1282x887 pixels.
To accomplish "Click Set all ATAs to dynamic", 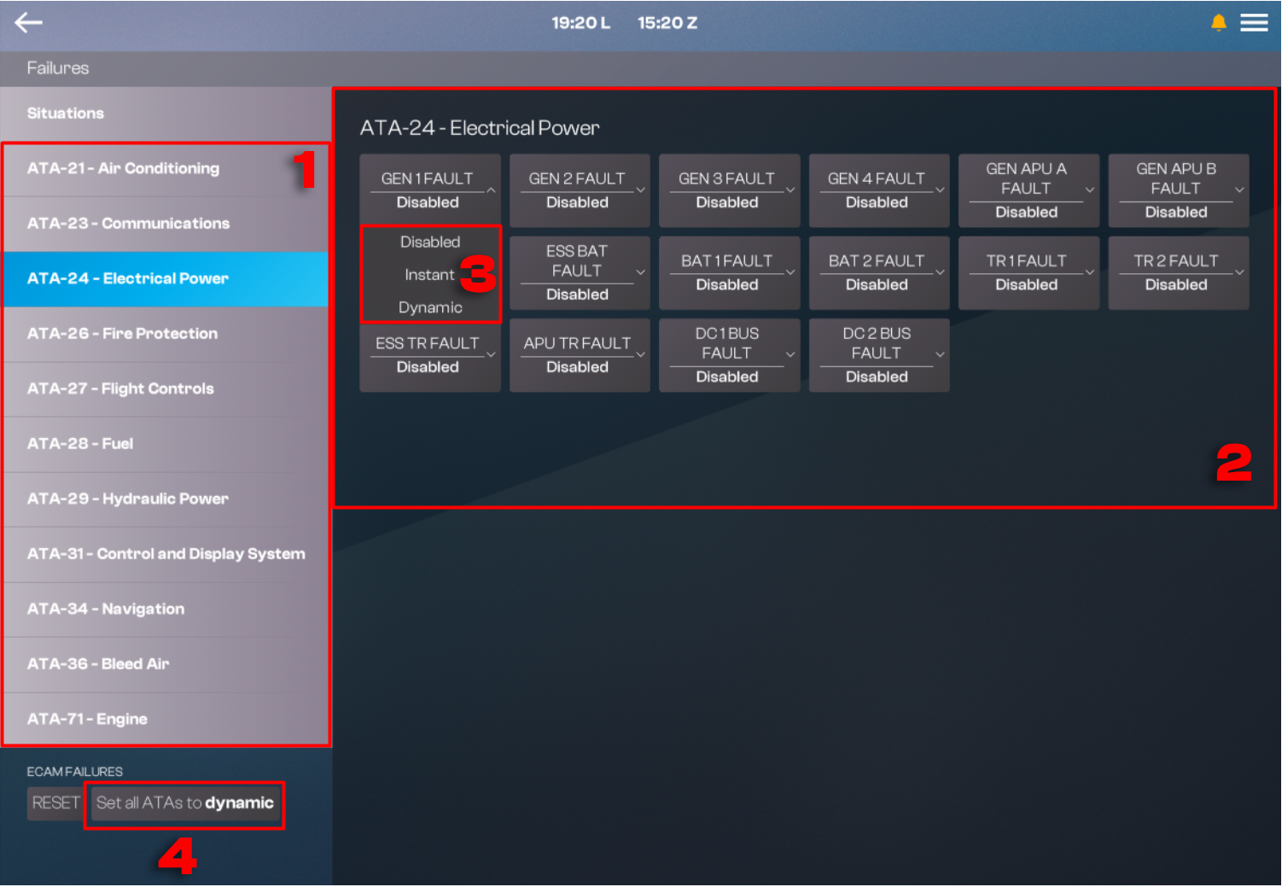I will pos(185,803).
